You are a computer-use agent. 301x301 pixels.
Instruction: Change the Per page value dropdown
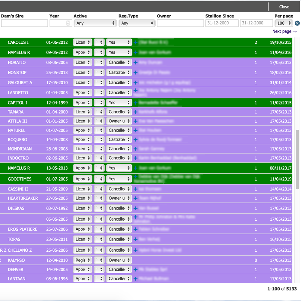283,23
